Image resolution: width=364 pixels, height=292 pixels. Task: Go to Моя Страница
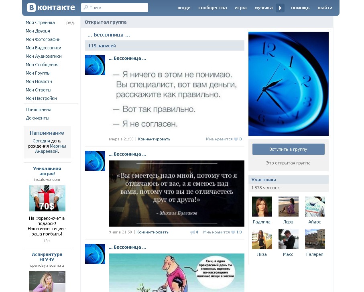tap(40, 22)
